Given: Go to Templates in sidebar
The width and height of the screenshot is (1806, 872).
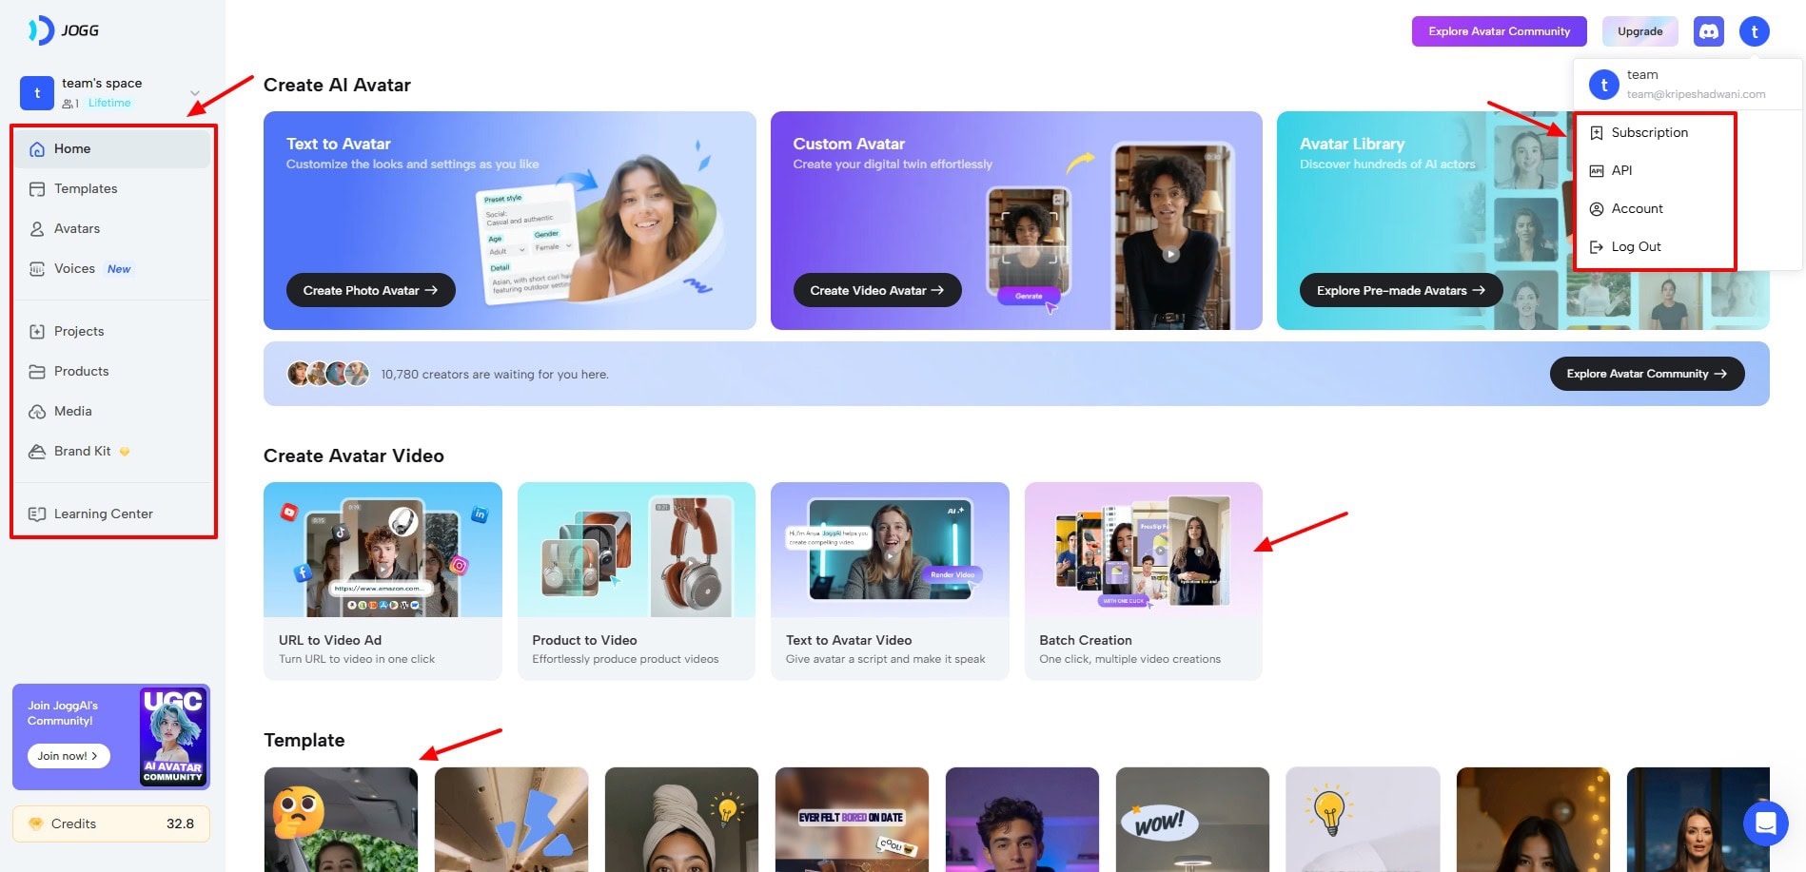Looking at the screenshot, I should click(x=113, y=189).
